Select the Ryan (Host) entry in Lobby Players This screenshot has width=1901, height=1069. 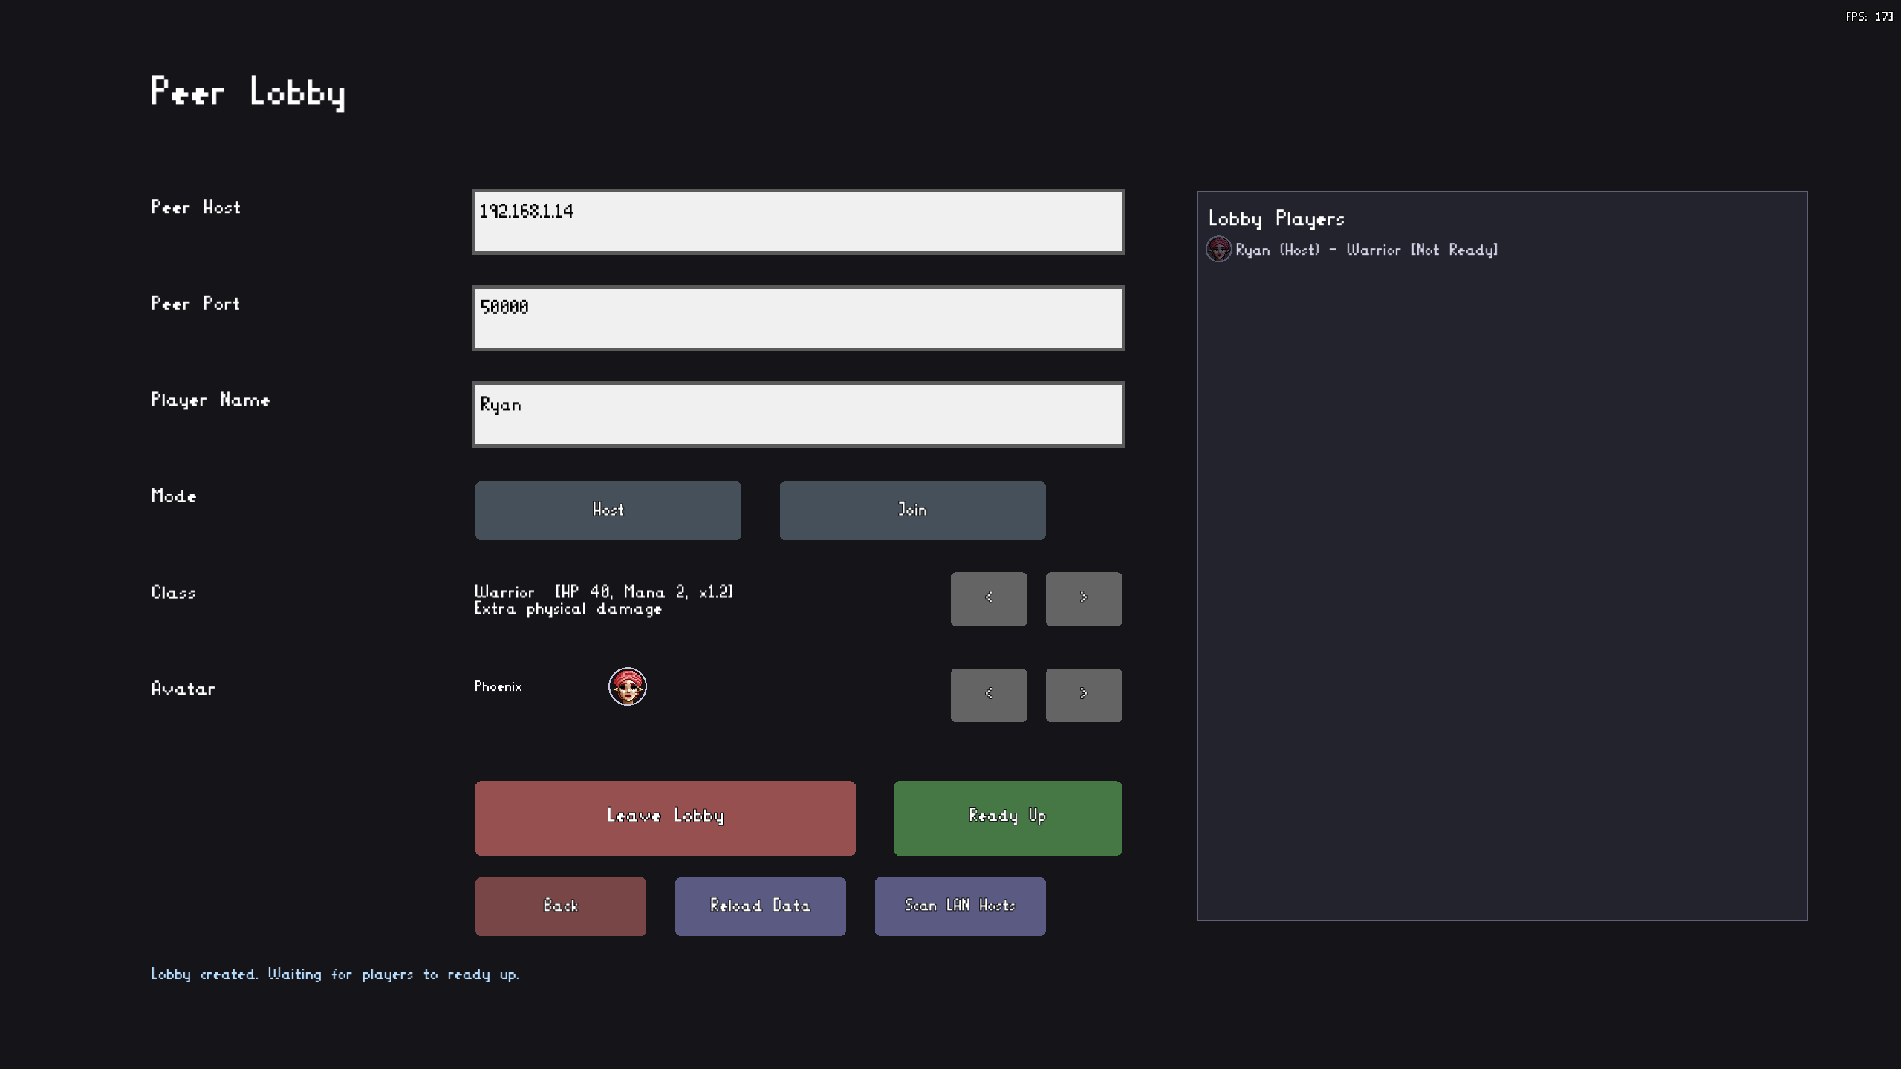click(x=1365, y=250)
